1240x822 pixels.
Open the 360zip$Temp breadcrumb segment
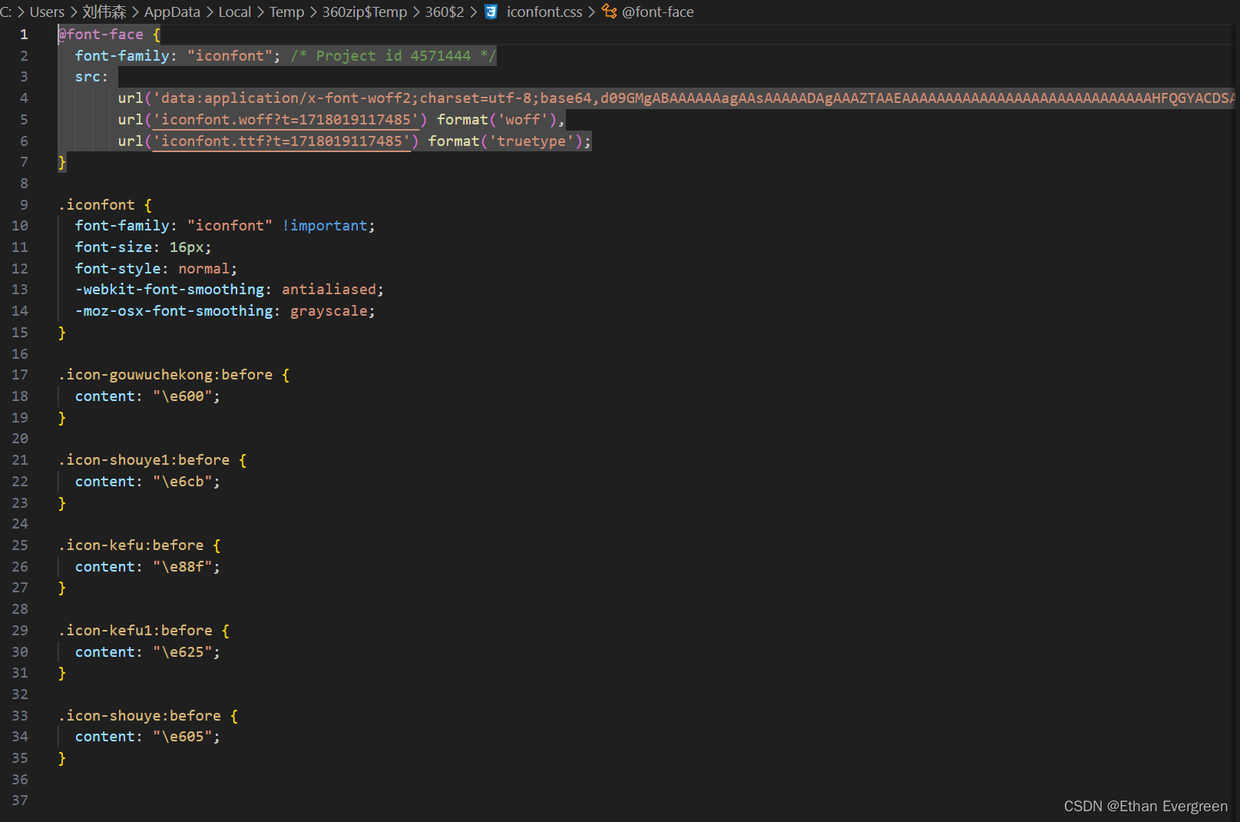pyautogui.click(x=365, y=12)
